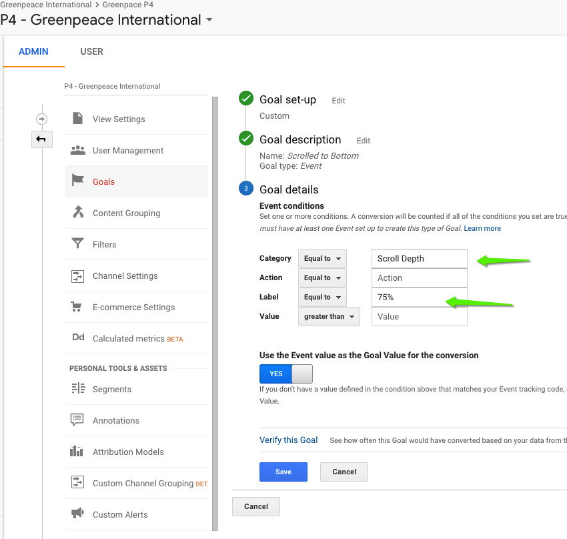Screen dimensions: 567x539
Task: Open the Category Equal to dropdown
Action: [x=322, y=258]
